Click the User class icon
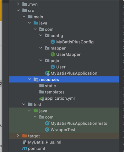This screenshot has width=124, height=152. click(x=53, y=67)
